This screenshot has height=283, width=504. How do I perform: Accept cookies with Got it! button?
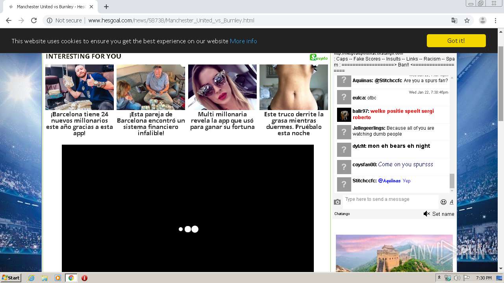pos(456,41)
